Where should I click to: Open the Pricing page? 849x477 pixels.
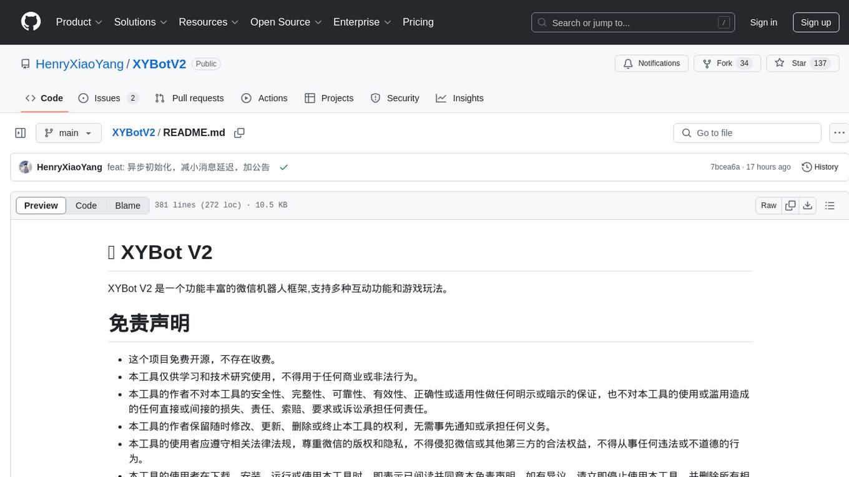point(418,22)
